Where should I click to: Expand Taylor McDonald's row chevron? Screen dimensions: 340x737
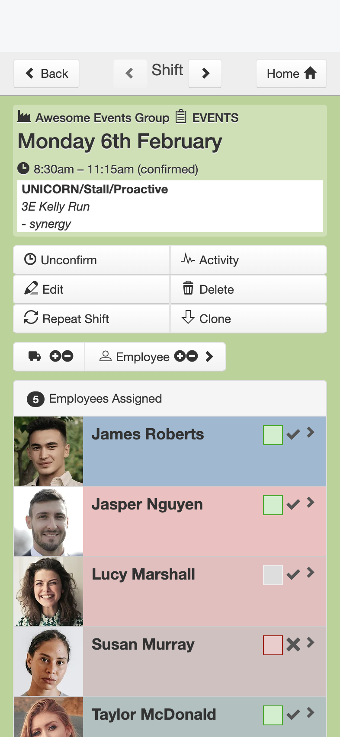311,713
